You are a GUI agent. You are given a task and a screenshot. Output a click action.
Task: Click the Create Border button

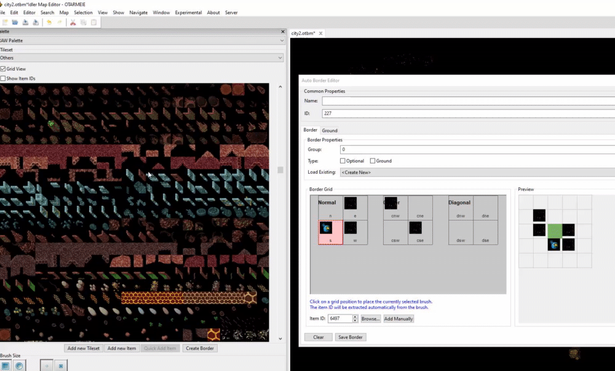[x=200, y=348]
